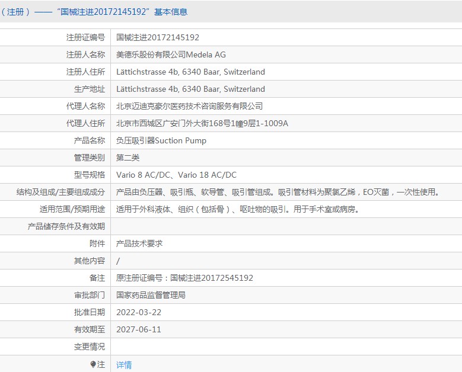Click the 代理人住所 label

pyautogui.click(x=86, y=123)
